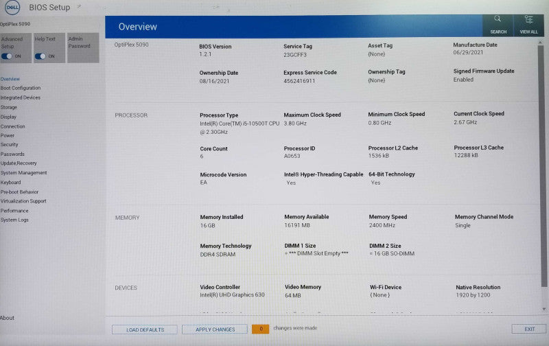Click the Load Defaults button

[x=145, y=330]
